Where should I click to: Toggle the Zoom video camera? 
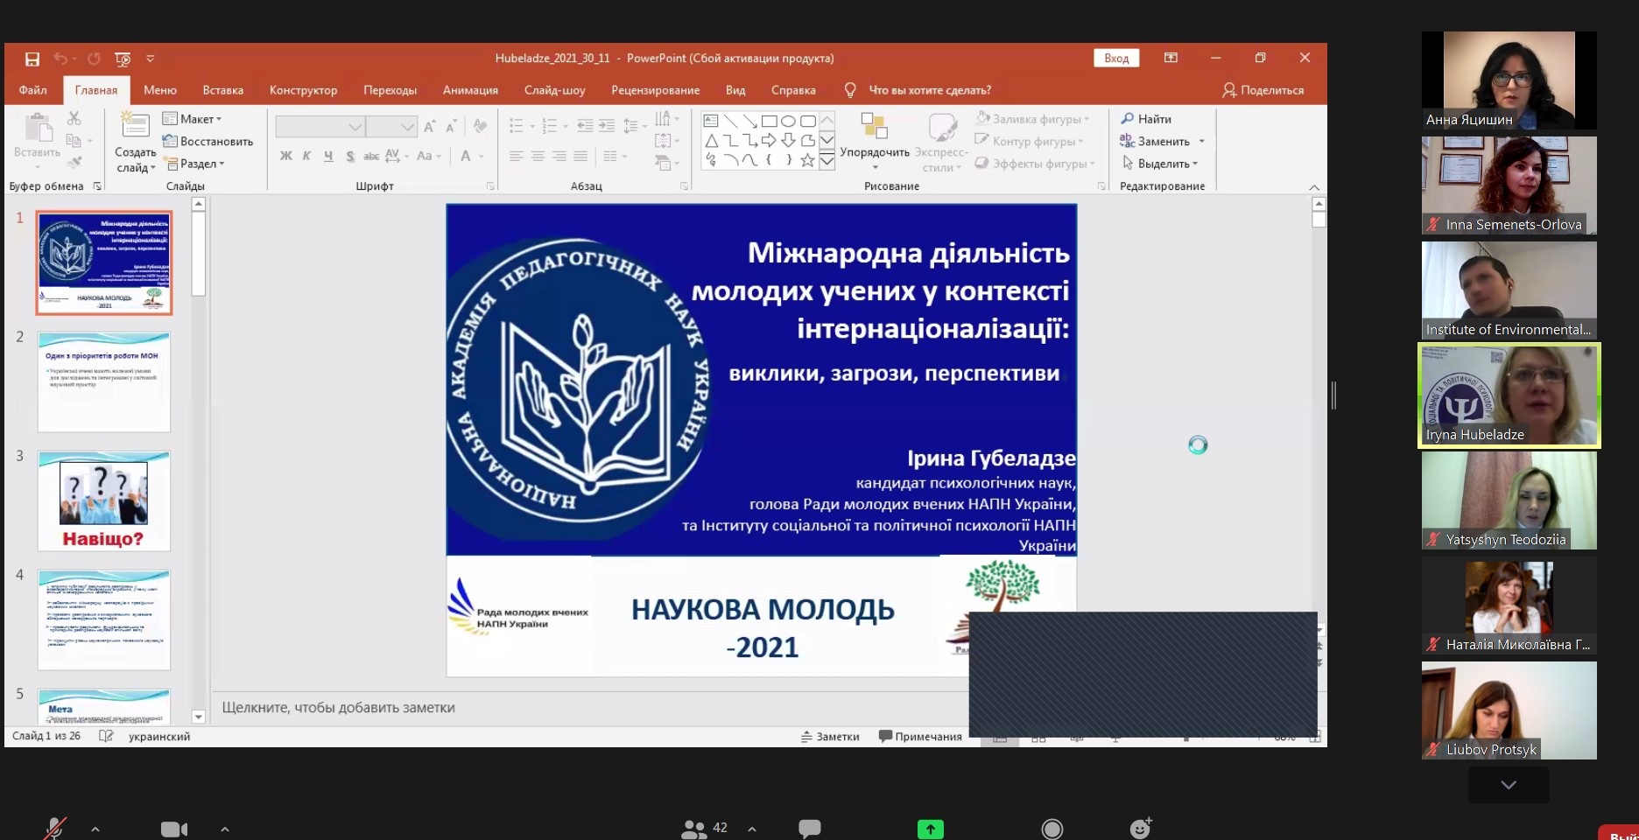[x=174, y=829]
